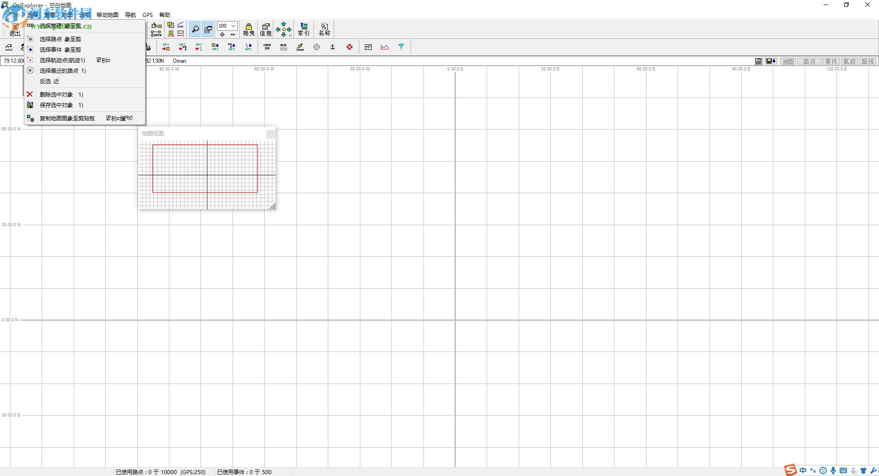Image resolution: width=879 pixels, height=476 pixels.
Task: Click the 退出 exit toolbar button
Action: [15, 30]
